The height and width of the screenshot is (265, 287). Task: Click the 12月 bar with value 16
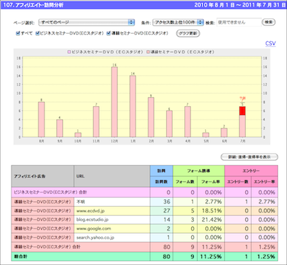coord(114,102)
